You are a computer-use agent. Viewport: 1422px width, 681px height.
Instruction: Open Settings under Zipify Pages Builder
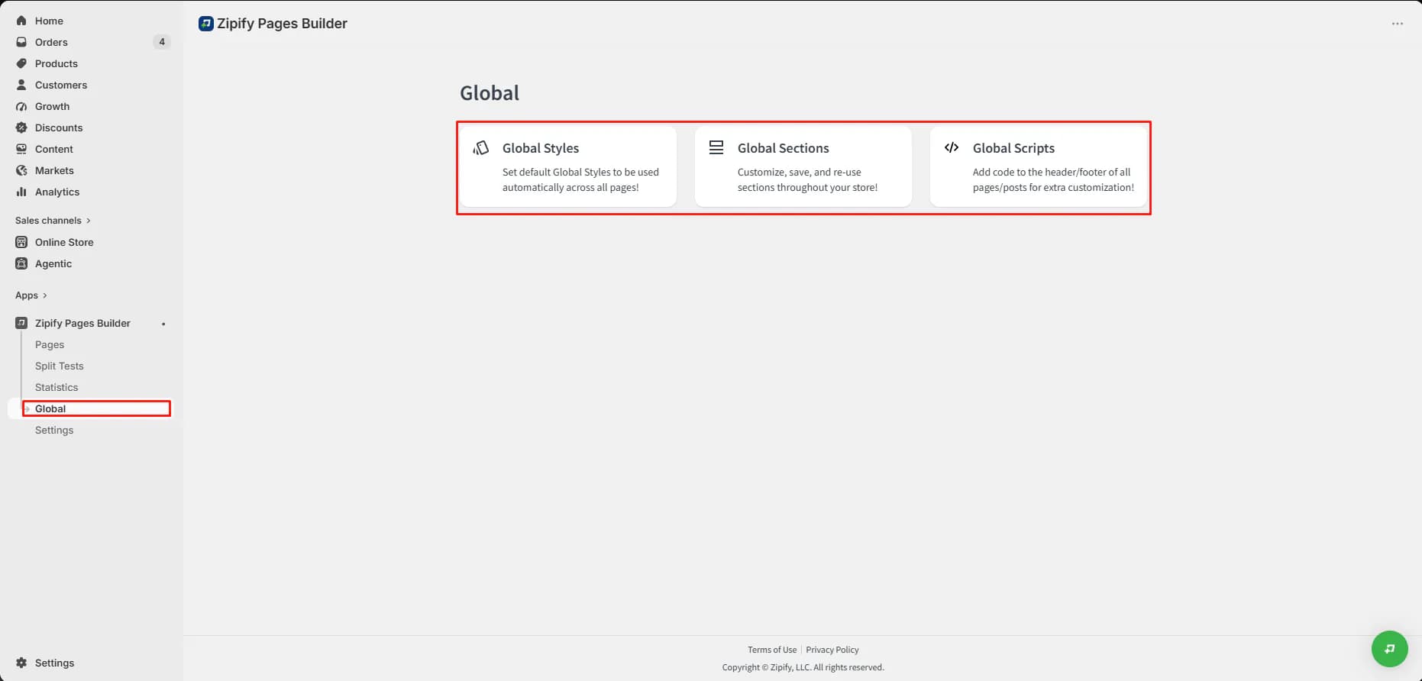click(x=54, y=430)
